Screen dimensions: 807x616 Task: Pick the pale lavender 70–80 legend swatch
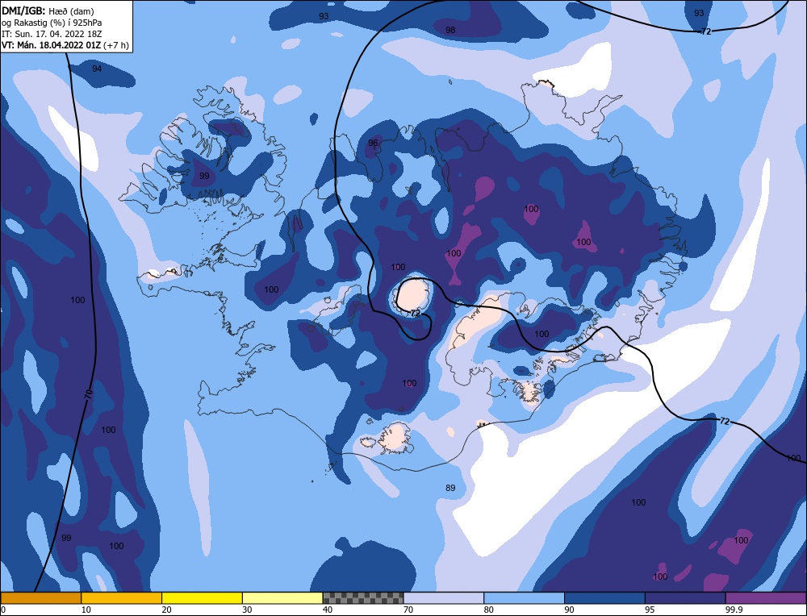click(x=444, y=597)
